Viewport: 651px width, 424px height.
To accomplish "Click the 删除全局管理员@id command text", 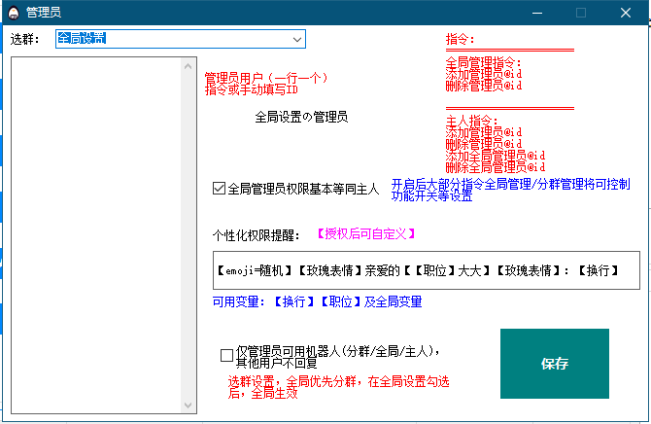I will [495, 167].
